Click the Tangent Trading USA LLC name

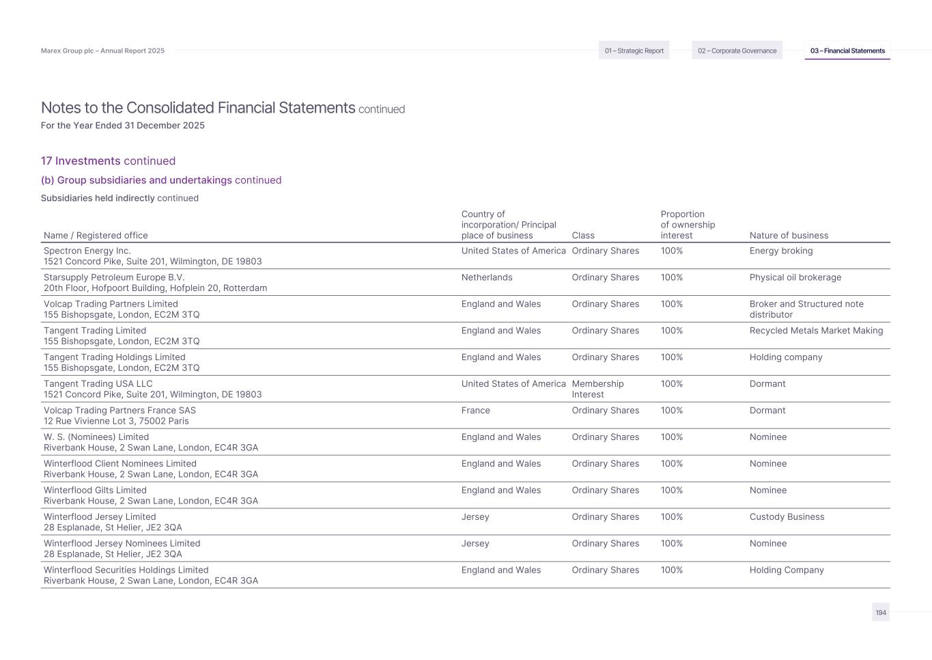[98, 384]
